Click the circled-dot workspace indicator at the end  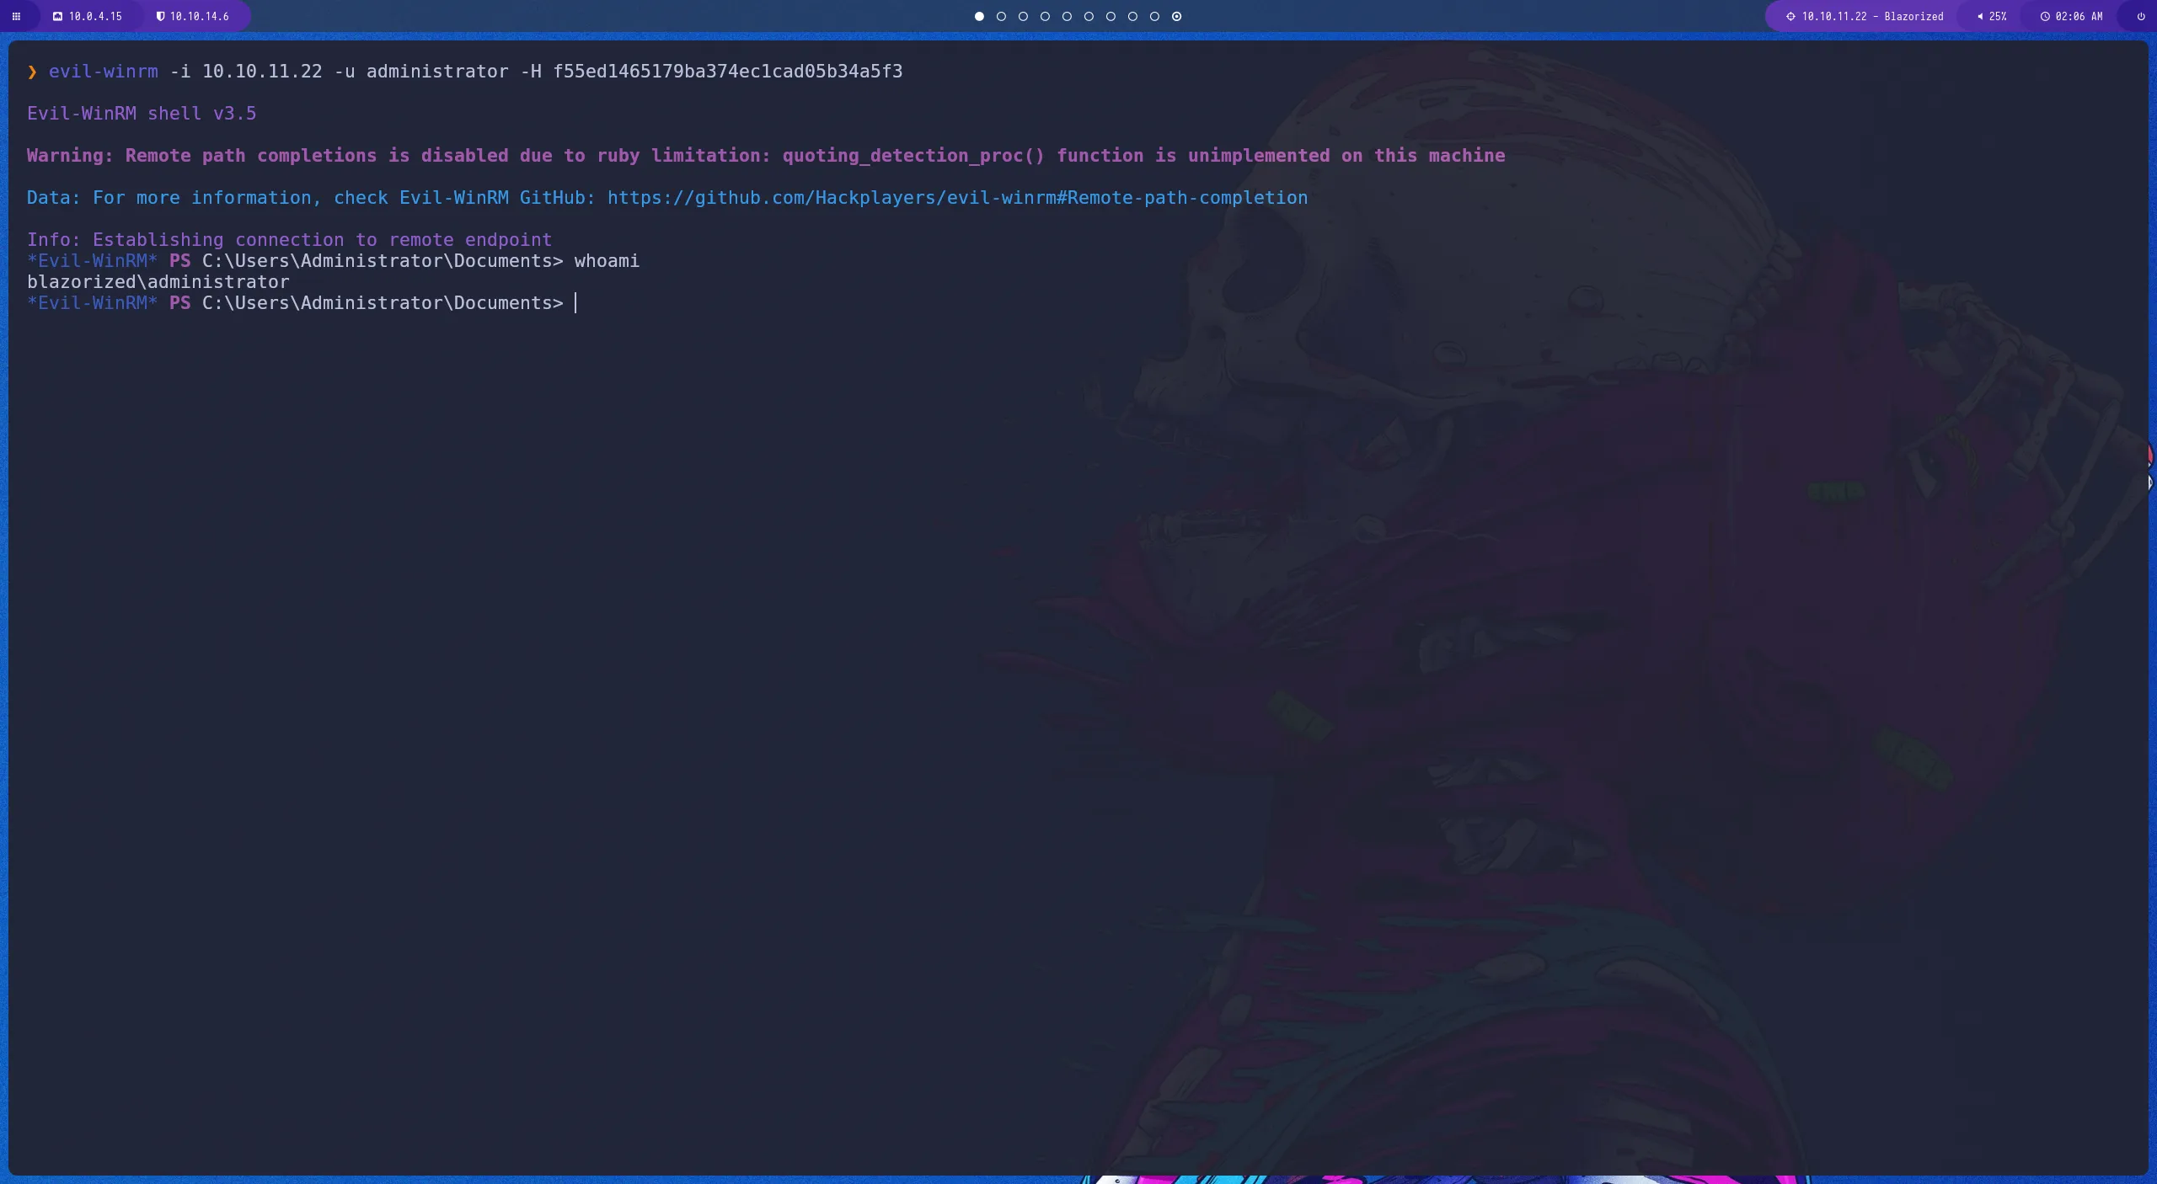click(1176, 16)
